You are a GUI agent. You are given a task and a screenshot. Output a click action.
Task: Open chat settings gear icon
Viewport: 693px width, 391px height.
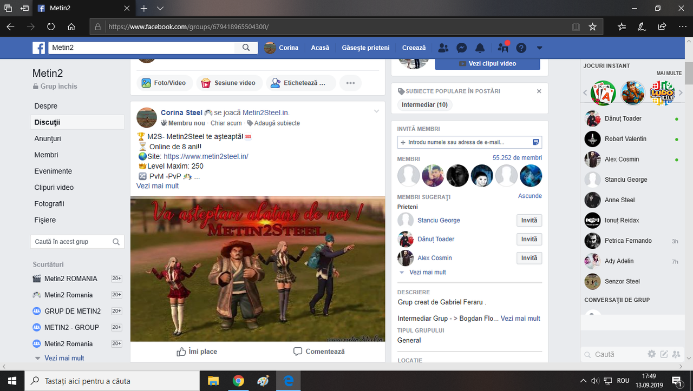[x=652, y=354]
